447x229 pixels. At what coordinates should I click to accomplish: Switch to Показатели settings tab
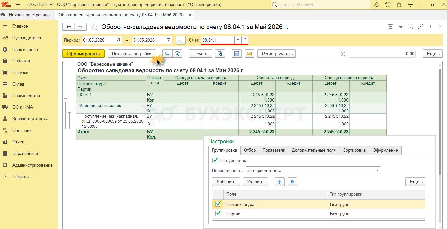[x=274, y=150]
